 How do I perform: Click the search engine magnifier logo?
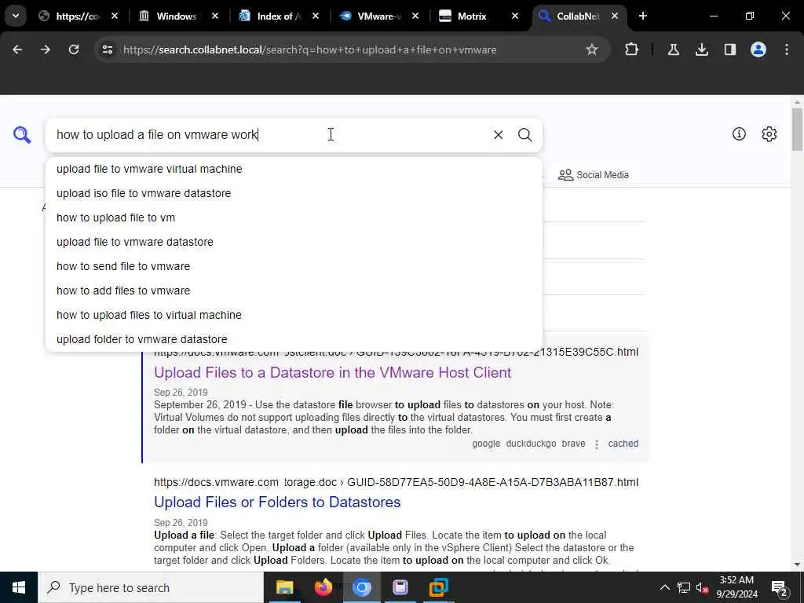pos(22,135)
